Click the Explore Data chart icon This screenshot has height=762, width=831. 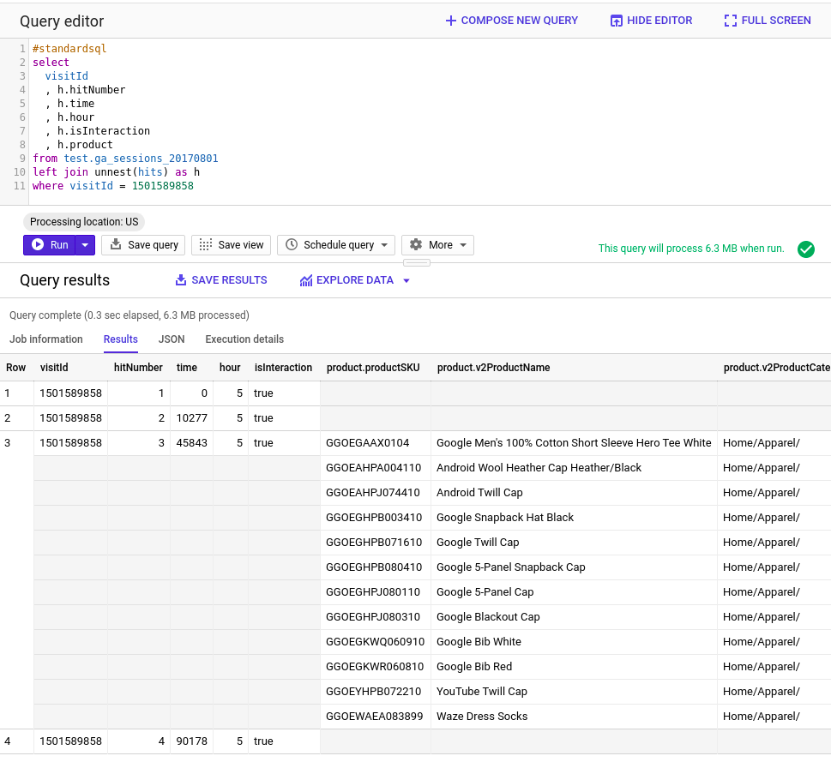click(304, 279)
